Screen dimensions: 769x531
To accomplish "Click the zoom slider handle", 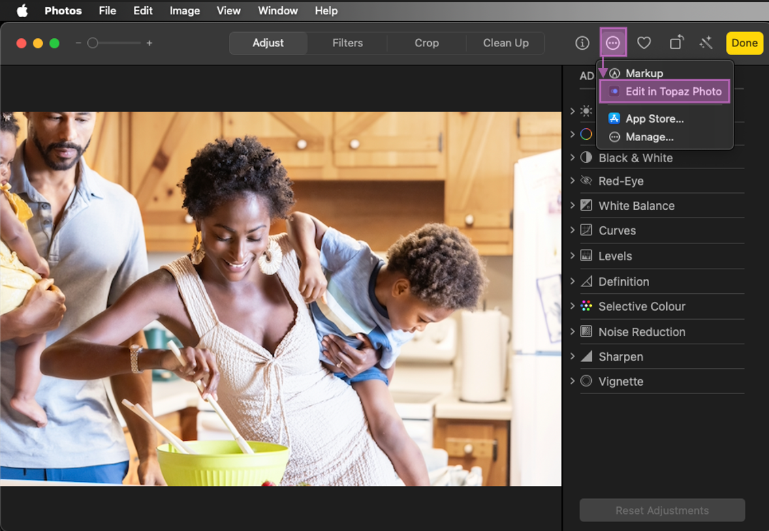I will tap(93, 43).
